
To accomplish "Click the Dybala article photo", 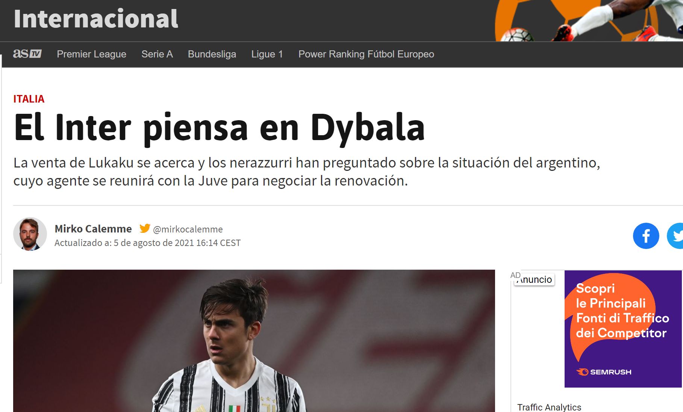I will pyautogui.click(x=254, y=341).
